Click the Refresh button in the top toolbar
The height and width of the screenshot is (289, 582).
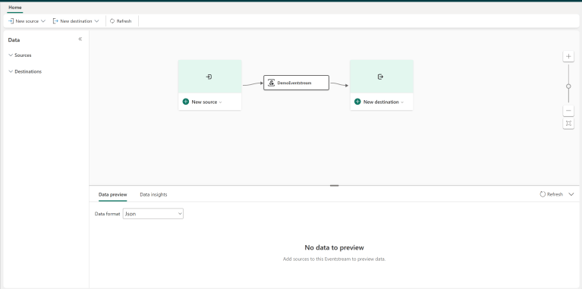121,21
